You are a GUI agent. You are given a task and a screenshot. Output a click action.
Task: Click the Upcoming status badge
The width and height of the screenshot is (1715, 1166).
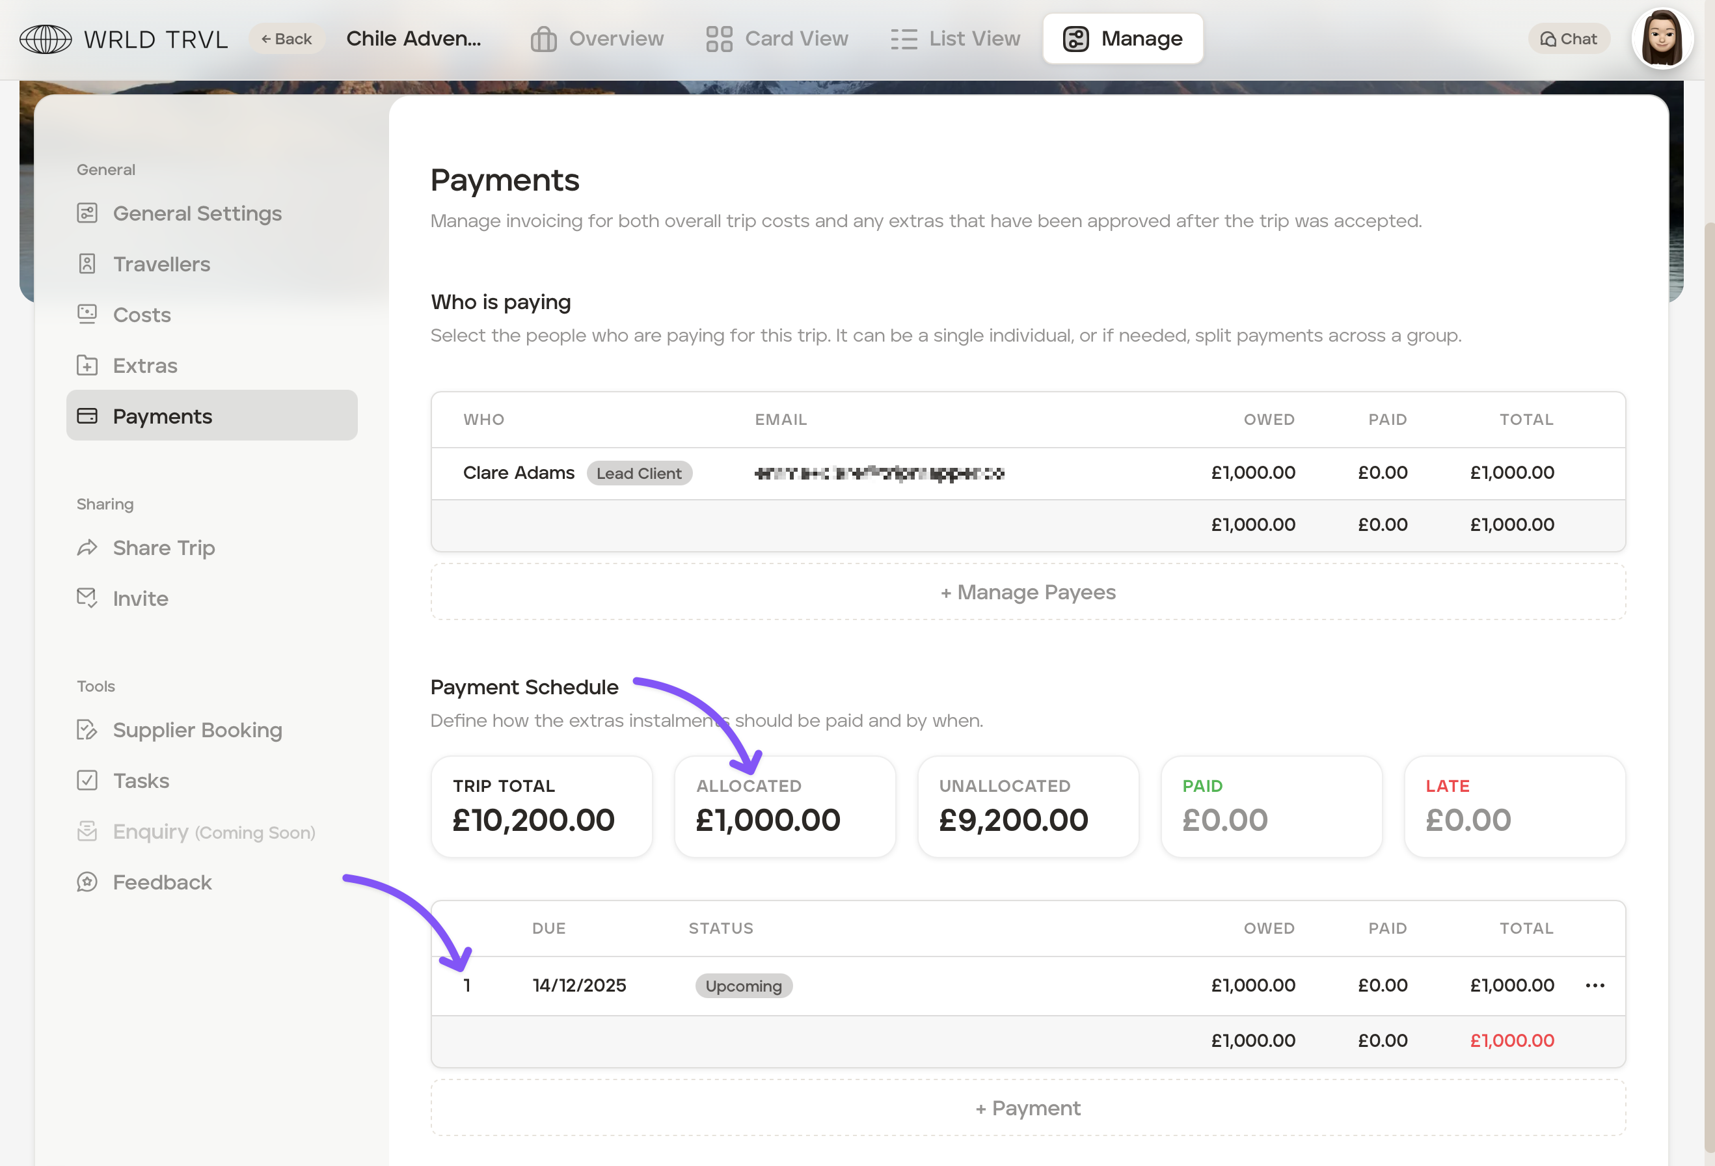743,986
